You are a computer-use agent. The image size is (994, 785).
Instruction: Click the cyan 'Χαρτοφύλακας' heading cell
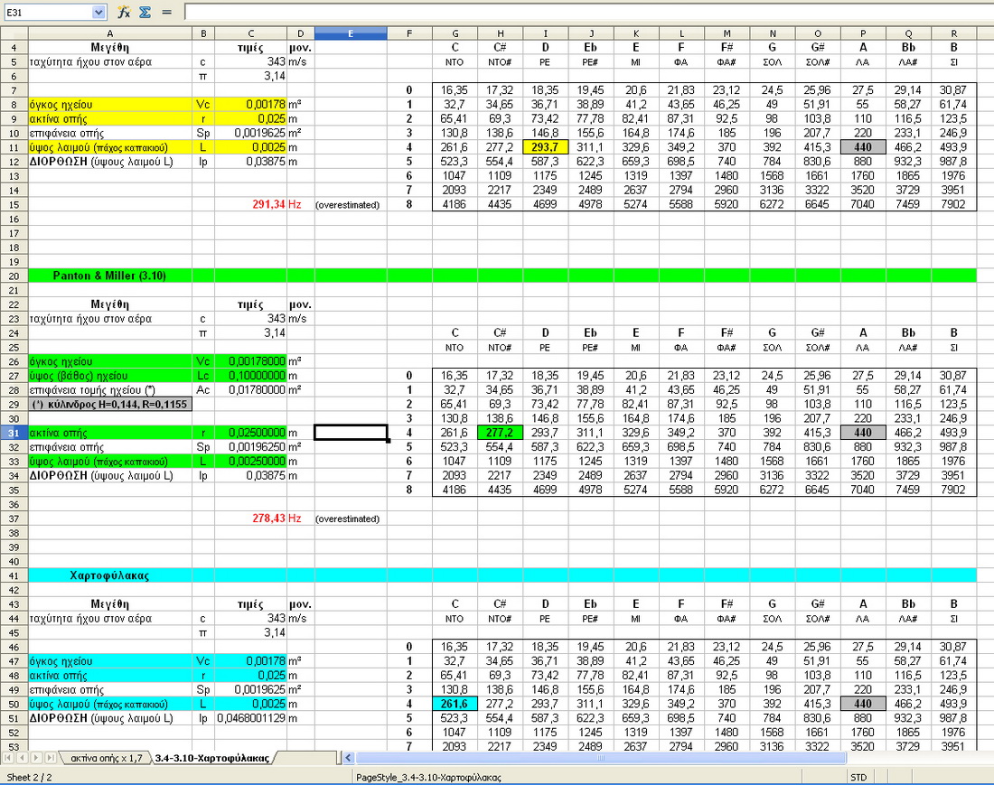[x=109, y=575]
